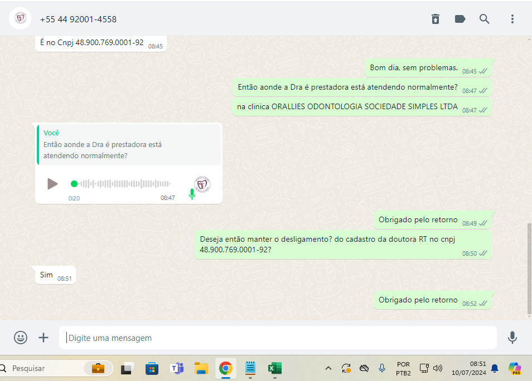
Task: Change the POR PTB2 keyboard layout
Action: [x=403, y=368]
